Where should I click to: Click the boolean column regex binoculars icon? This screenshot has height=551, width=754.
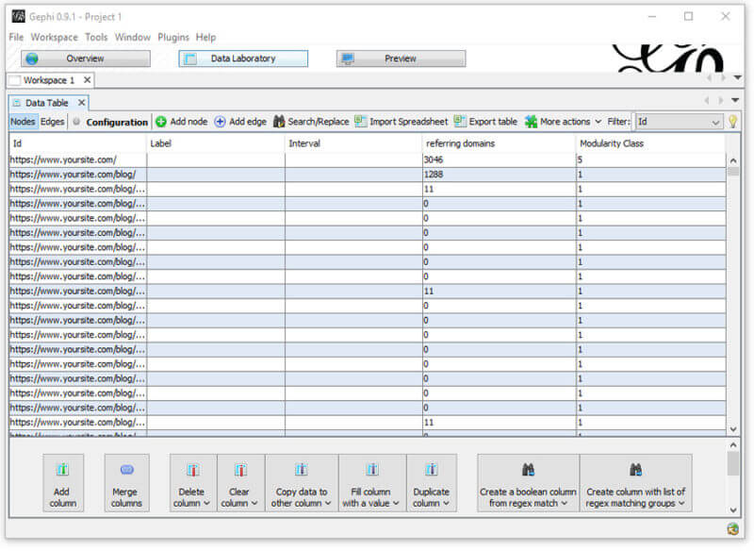pyautogui.click(x=528, y=469)
